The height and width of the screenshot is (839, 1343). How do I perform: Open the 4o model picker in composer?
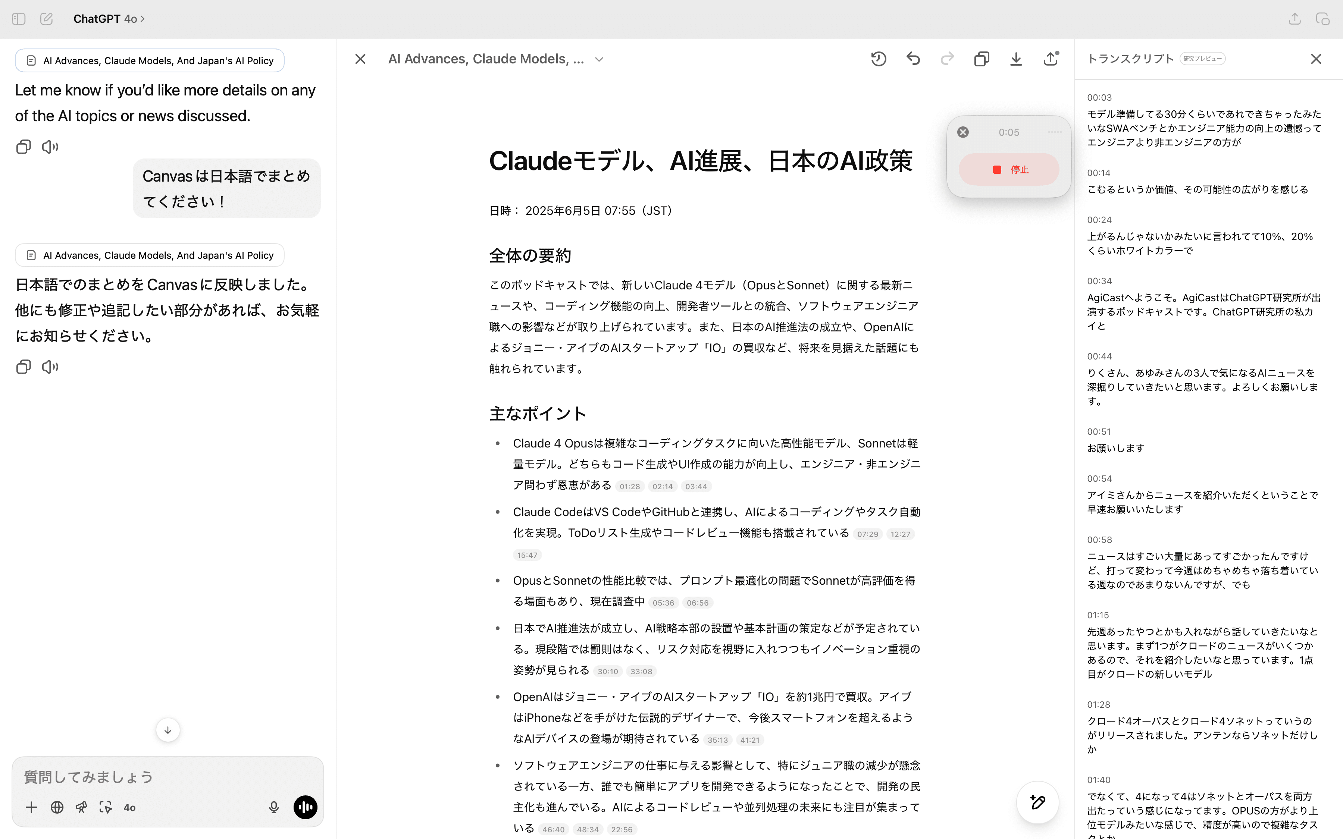click(129, 808)
